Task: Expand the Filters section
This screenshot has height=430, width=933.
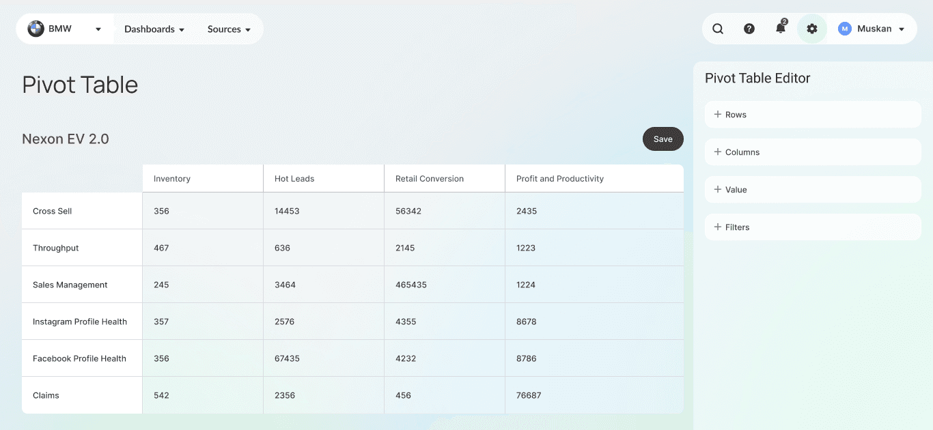Action: [813, 227]
